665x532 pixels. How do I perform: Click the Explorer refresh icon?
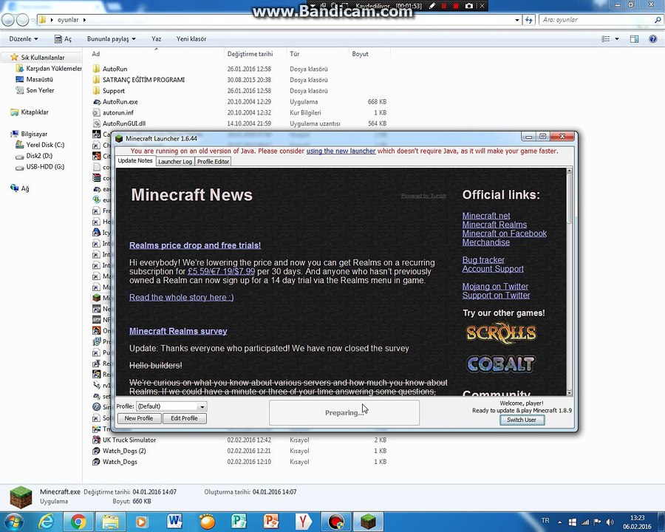pos(529,19)
